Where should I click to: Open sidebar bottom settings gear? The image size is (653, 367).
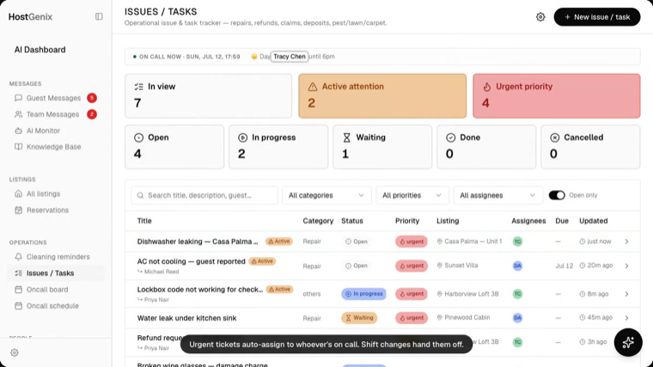[15, 353]
